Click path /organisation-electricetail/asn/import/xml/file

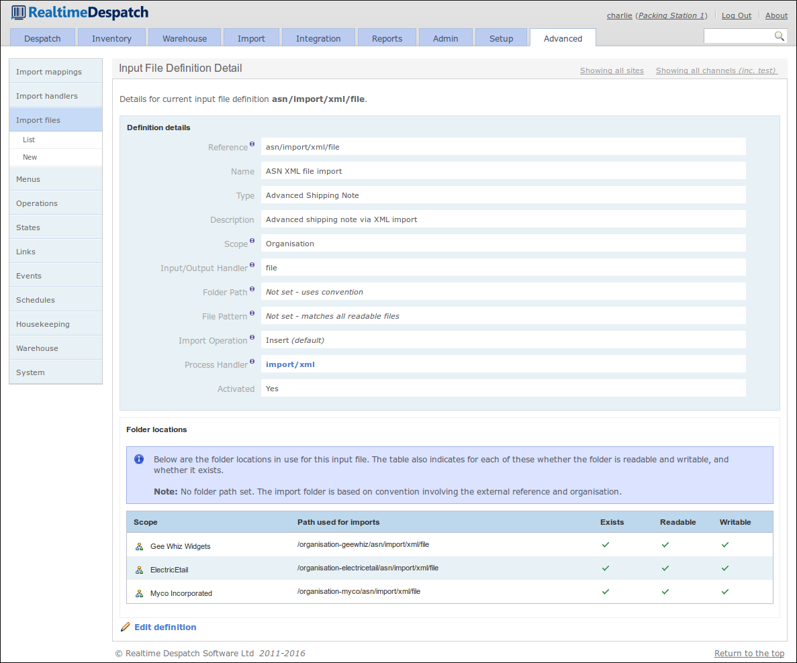click(367, 568)
